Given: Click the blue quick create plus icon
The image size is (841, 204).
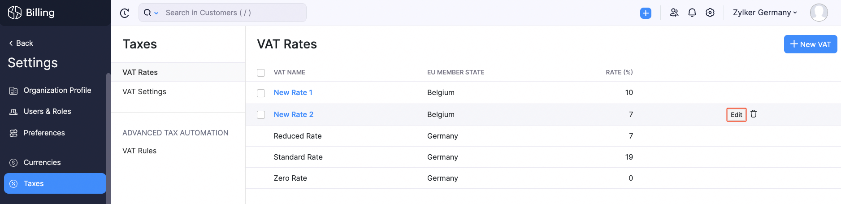Looking at the screenshot, I should click(646, 13).
